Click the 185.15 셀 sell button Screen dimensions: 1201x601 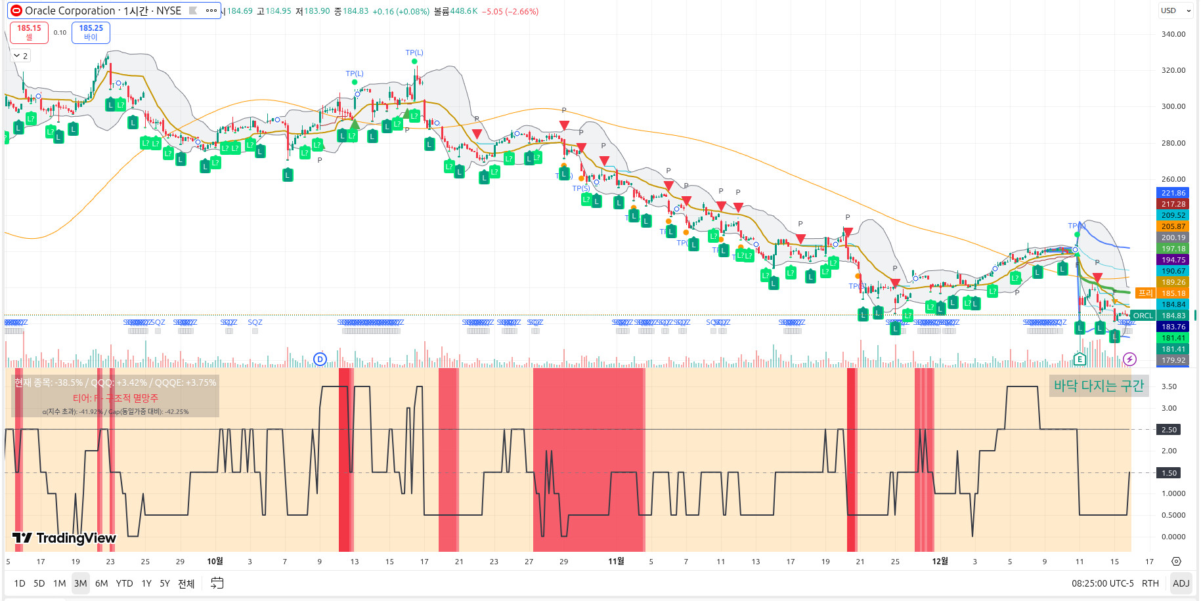29,32
